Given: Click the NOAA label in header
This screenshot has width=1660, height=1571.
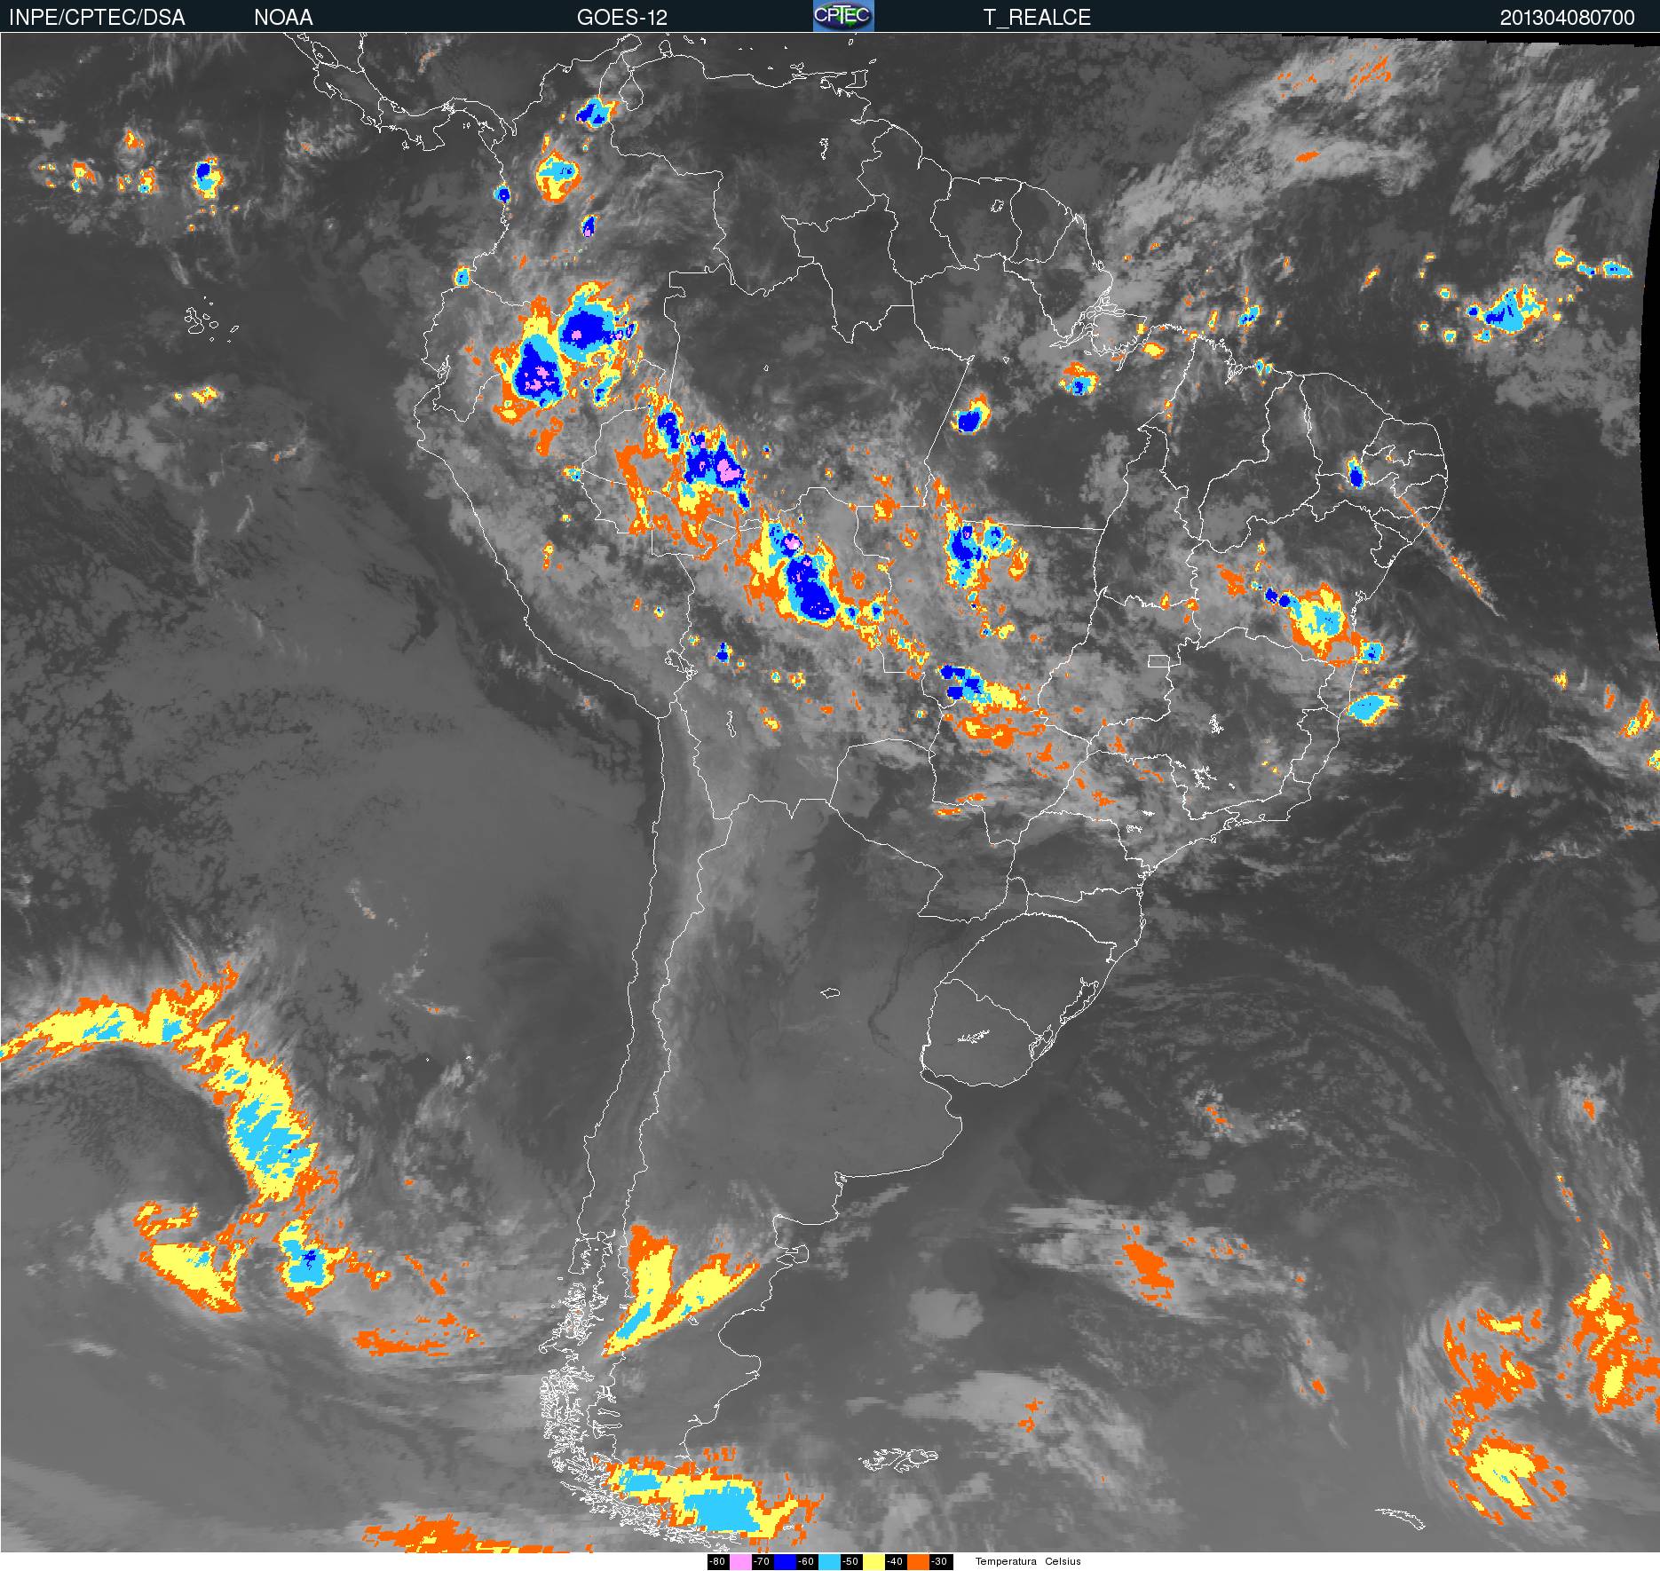Looking at the screenshot, I should tap(283, 18).
